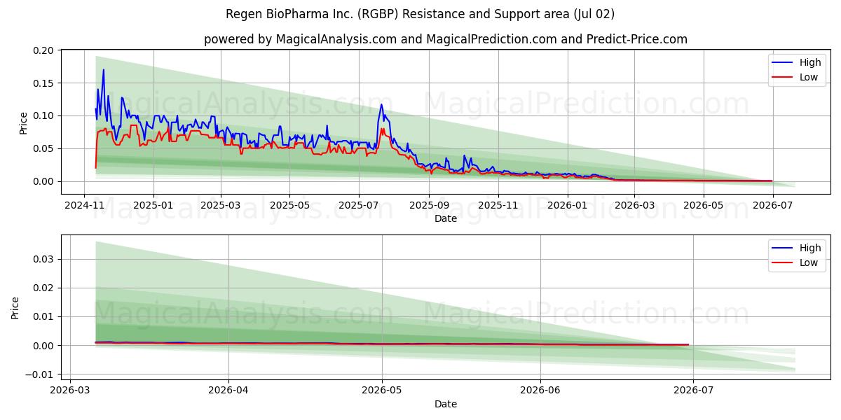
Task: Click the 2026-03 tick label on the top chart
Action: (634, 206)
